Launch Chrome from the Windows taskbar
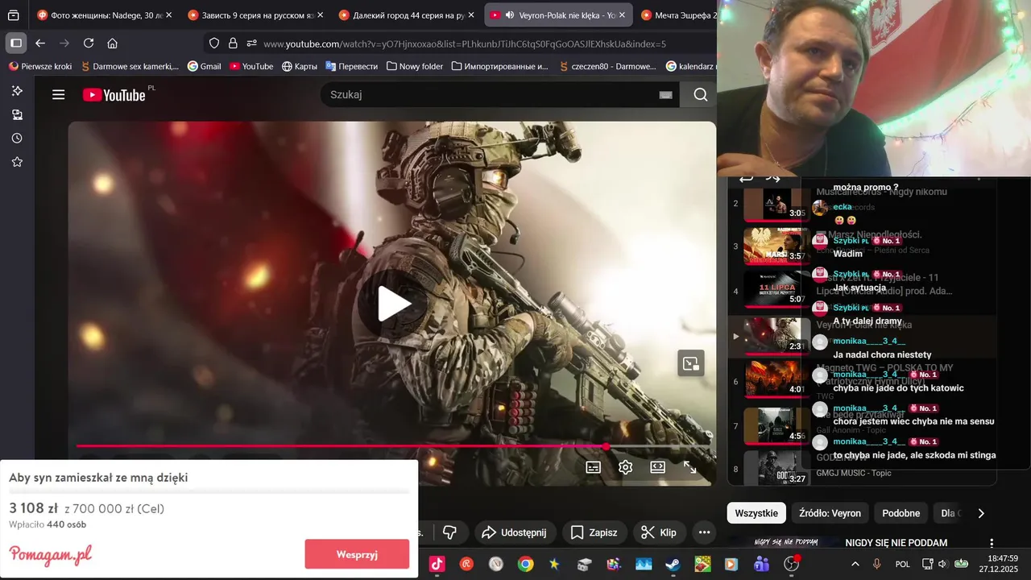The width and height of the screenshot is (1031, 580). (x=525, y=564)
